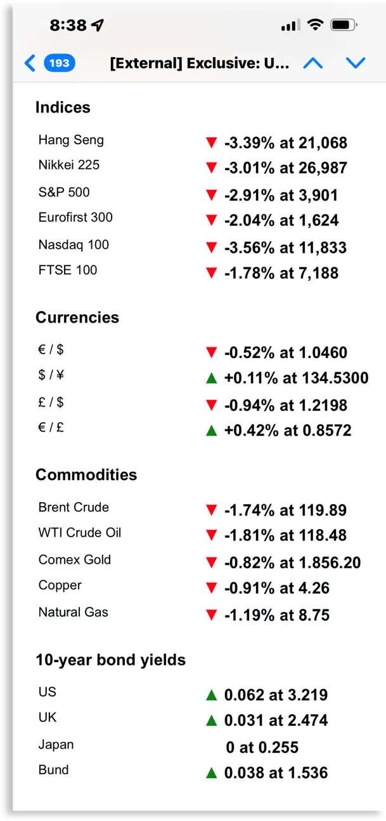Go to next message with down chevron
This screenshot has height=821, width=386.
[356, 63]
